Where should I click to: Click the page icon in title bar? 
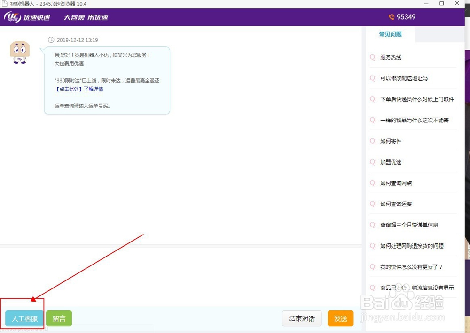coord(5,4)
